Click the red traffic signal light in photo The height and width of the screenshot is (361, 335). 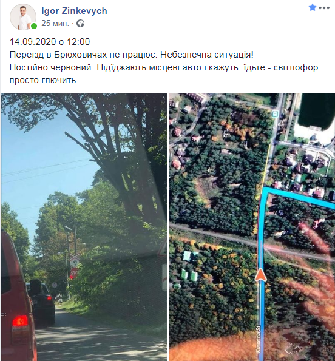tap(71, 277)
